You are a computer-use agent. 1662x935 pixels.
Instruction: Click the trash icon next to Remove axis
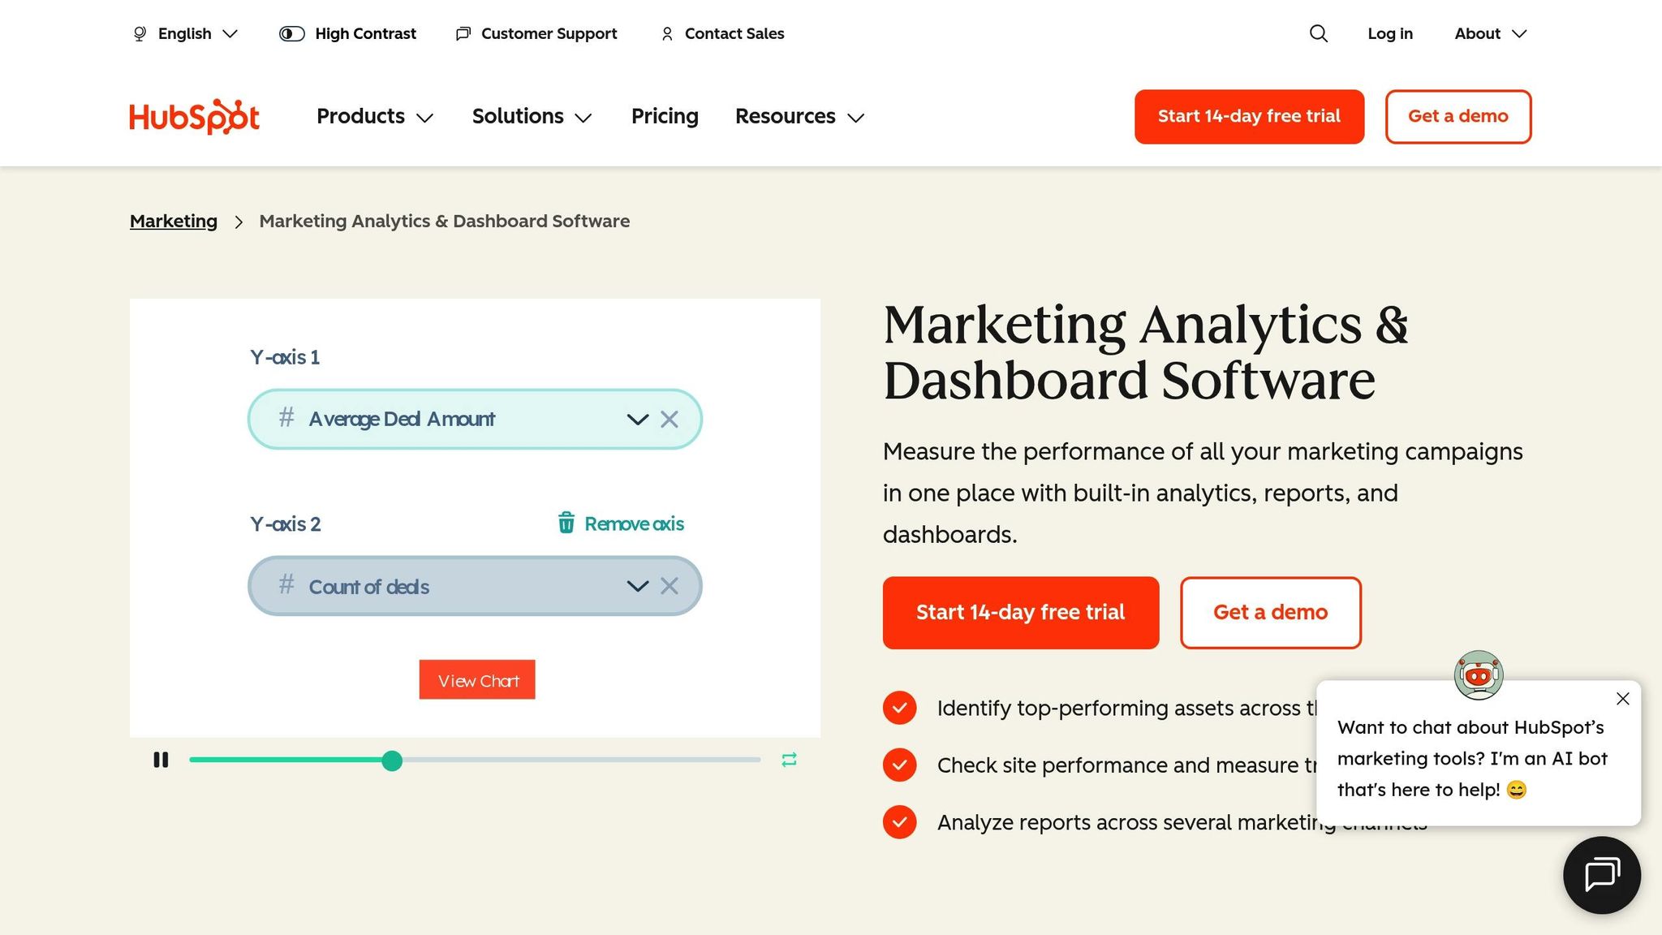pos(566,524)
